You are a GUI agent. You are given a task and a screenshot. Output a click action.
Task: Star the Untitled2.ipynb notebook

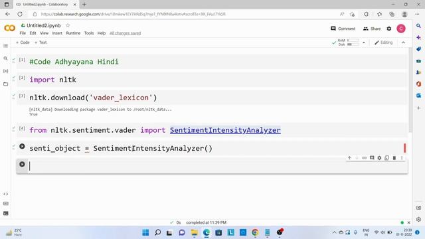pyautogui.click(x=68, y=25)
